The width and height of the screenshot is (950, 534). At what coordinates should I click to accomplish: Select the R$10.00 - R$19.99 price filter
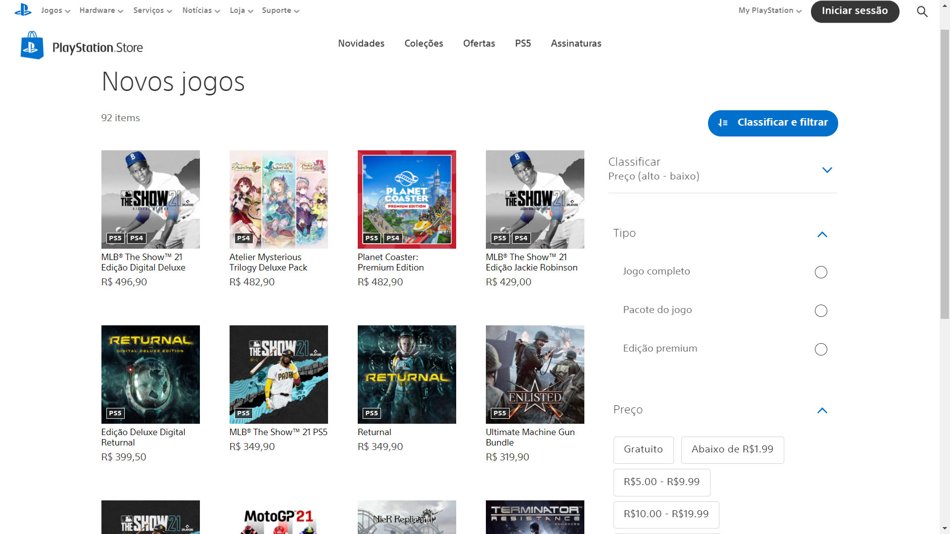(666, 515)
